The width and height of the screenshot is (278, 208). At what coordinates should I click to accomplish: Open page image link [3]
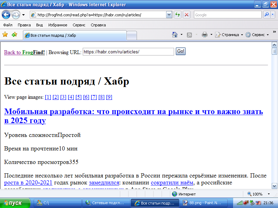[63, 97]
